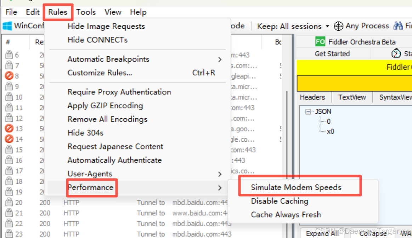Toggle Disable Caching option
Viewport: 412px width, 238px height.
280,201
